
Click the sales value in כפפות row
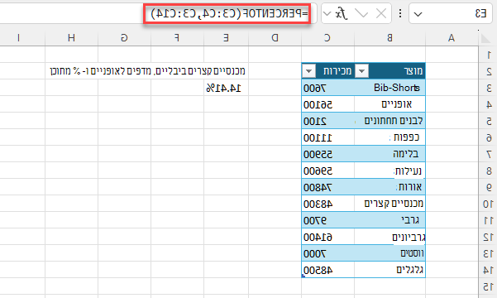click(328, 137)
